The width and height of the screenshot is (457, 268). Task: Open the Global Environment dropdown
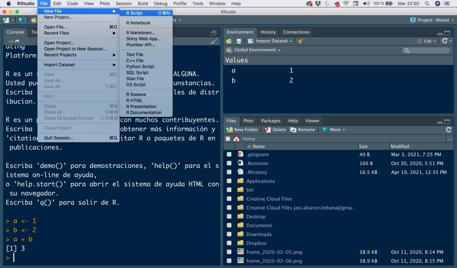253,50
